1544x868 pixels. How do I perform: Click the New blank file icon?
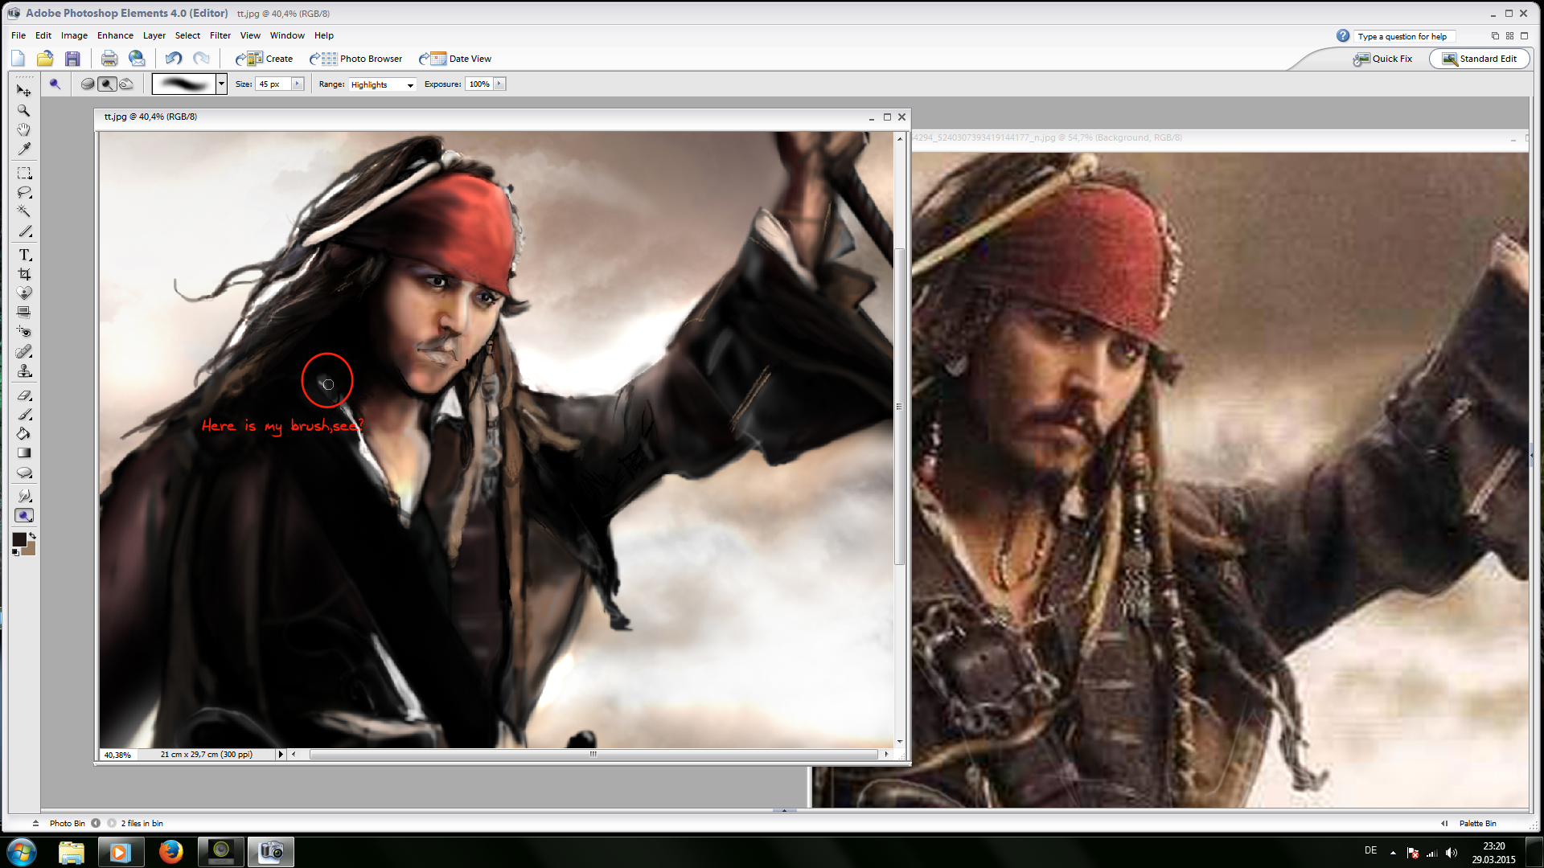[18, 58]
